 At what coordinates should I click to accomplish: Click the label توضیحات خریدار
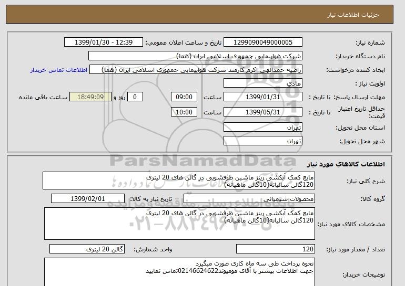(363, 274)
